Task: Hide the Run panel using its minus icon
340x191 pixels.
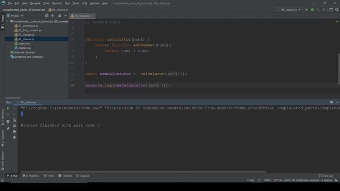Action: (337, 102)
